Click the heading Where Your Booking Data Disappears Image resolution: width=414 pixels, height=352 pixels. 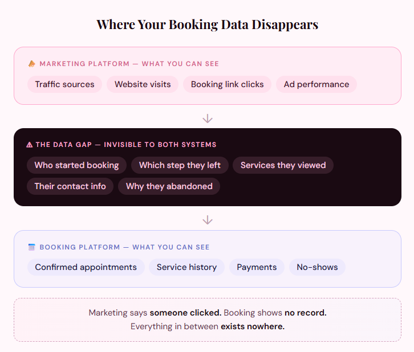207,24
